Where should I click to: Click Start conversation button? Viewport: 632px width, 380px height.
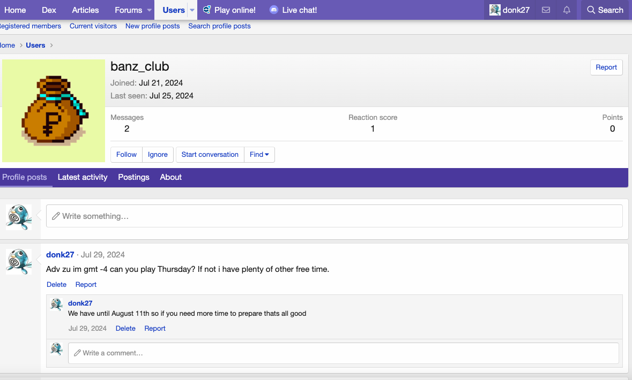[x=210, y=155]
